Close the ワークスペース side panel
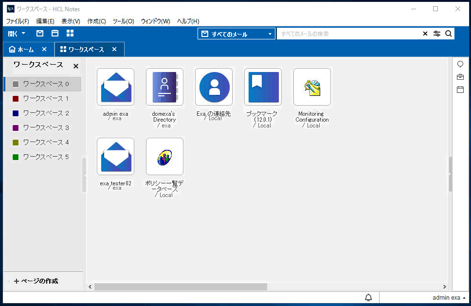Viewport: 471px width, 306px height. coord(76,66)
